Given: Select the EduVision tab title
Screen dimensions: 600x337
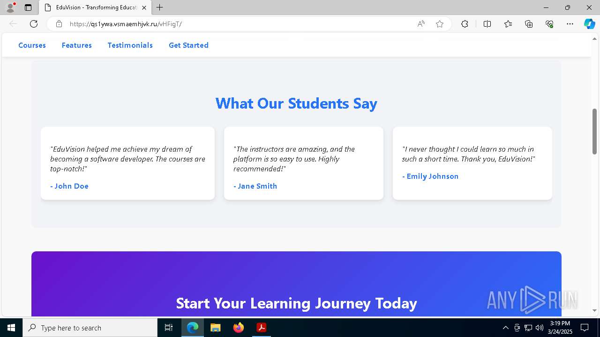Looking at the screenshot, I should [96, 7].
